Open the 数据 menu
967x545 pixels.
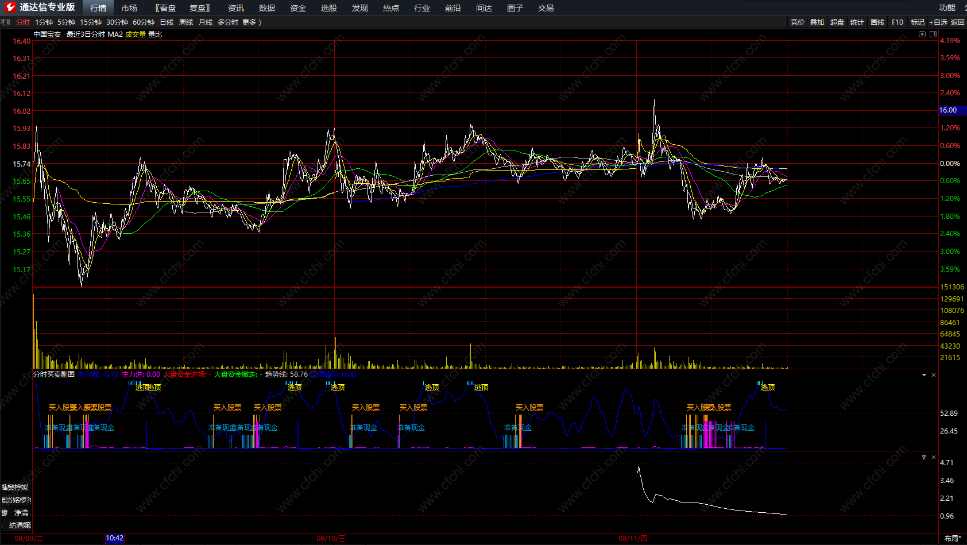coord(267,8)
